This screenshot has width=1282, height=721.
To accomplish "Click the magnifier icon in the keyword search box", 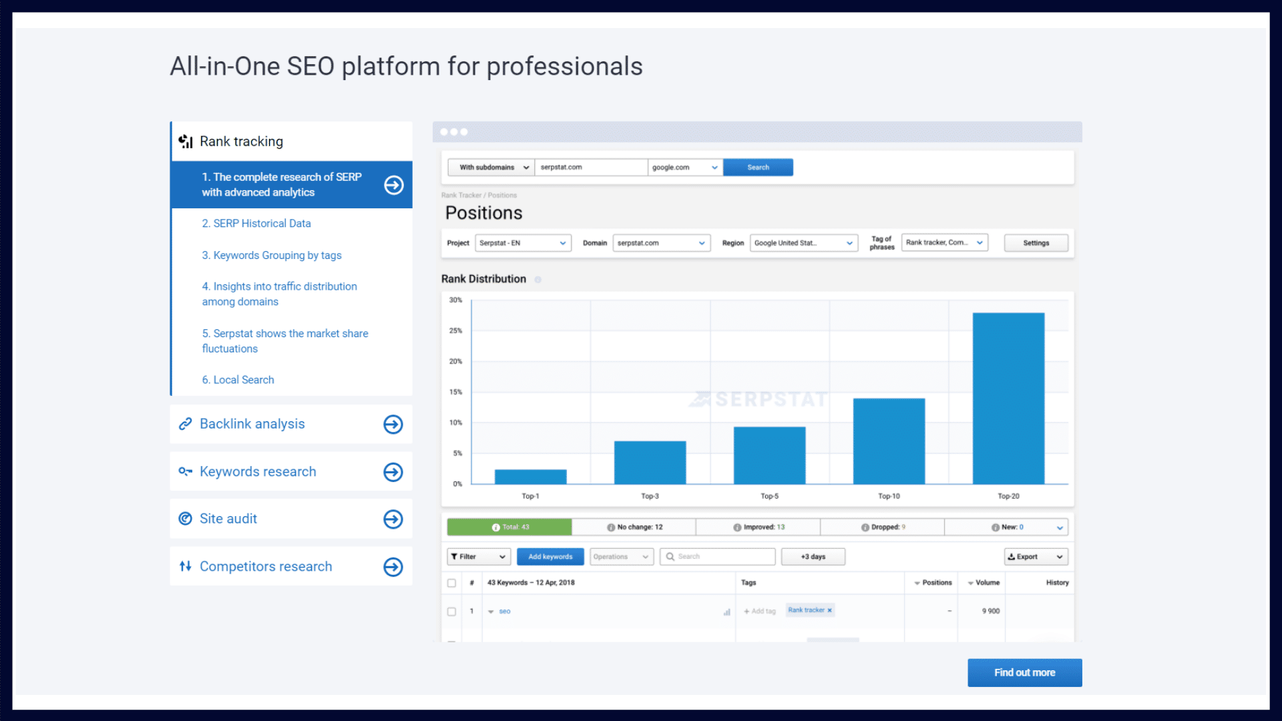I will point(670,557).
